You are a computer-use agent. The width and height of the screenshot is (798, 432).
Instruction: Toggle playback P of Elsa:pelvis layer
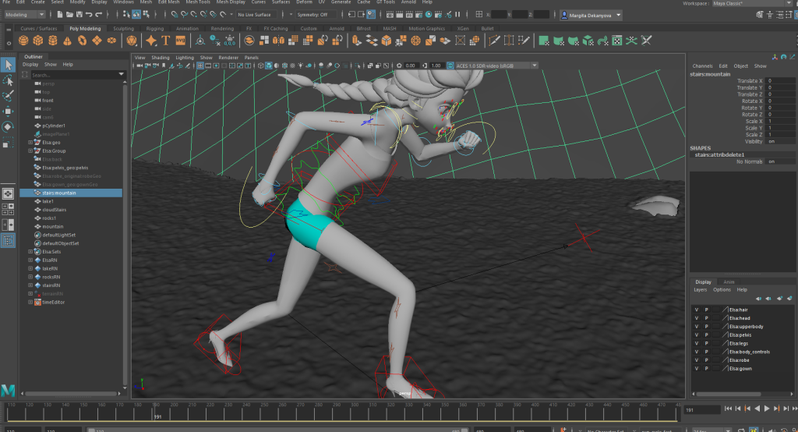pyautogui.click(x=706, y=335)
